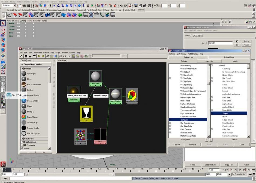Switch to White_blinn tab in Attribute Editor
256x183 pixels.
[x=197, y=36]
